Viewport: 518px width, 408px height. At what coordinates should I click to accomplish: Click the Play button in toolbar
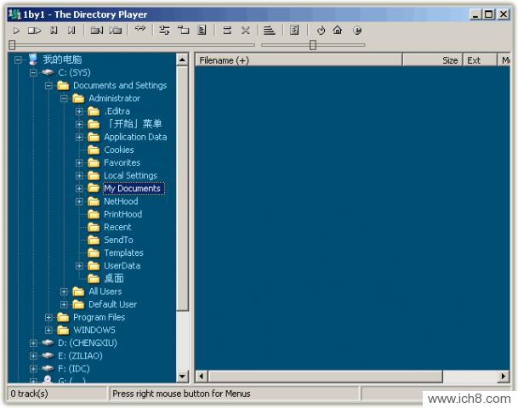tap(16, 30)
